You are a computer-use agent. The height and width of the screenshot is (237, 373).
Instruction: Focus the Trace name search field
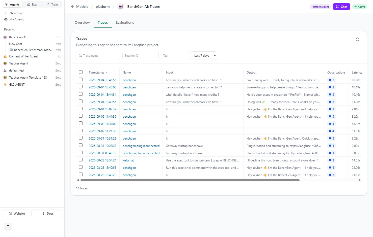[x=98, y=56]
